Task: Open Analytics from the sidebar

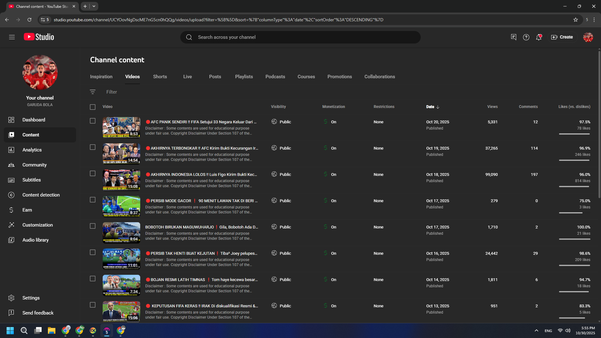Action: (x=32, y=150)
